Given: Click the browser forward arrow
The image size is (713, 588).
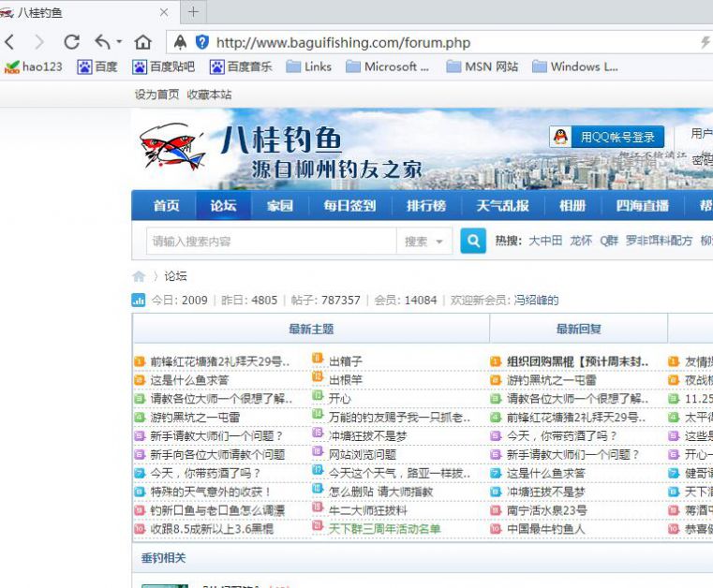Looking at the screenshot, I should click(x=38, y=42).
